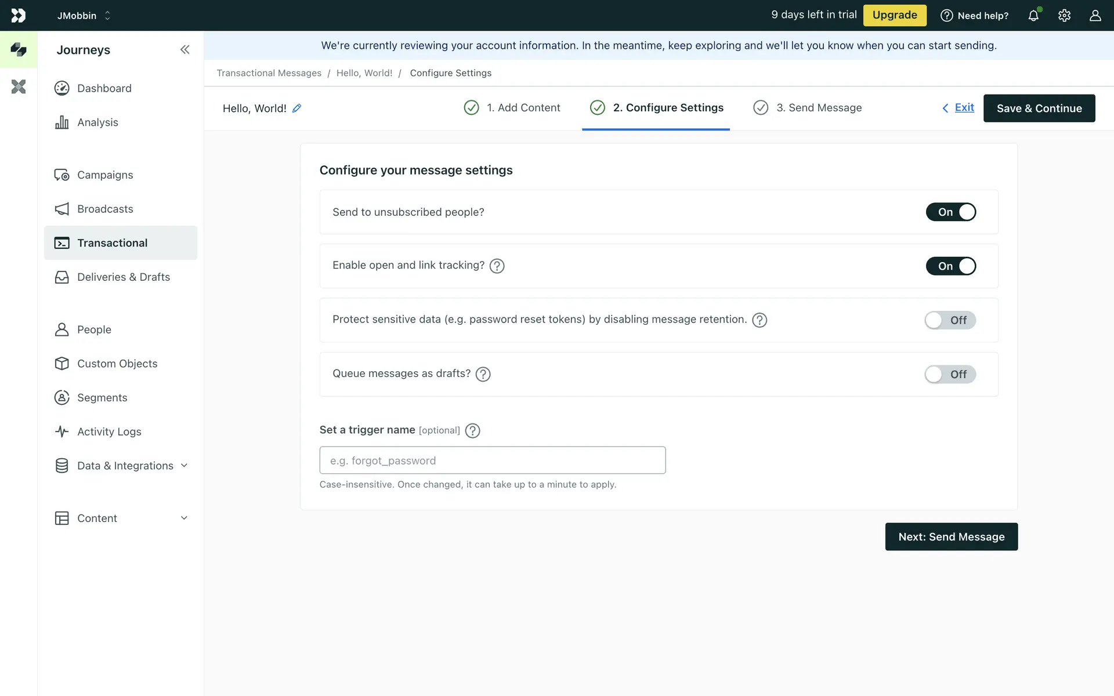Click the trigger name input field
Viewport: 1114px width, 696px height.
coord(492,461)
